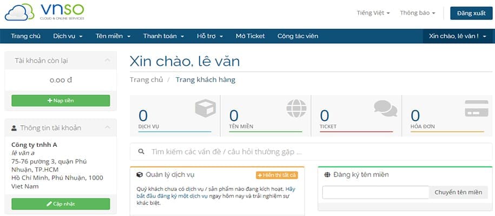Image resolution: width=495 pixels, height=216 pixels.
Task: Click the Trang chủ breadcrumb link
Action: coord(146,80)
